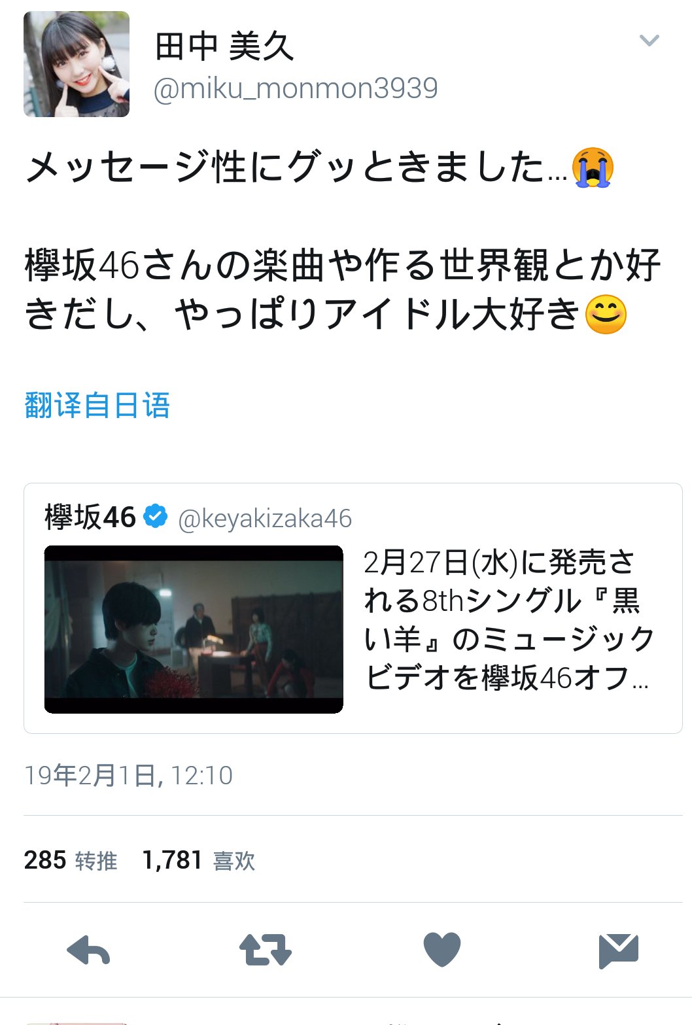Tap the retweet icon
This screenshot has height=1025, width=692.
[x=265, y=950]
